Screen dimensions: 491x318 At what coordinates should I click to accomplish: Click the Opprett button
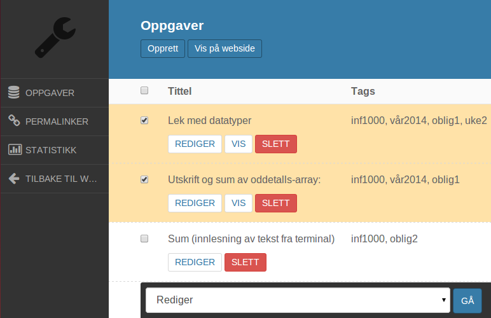pyautogui.click(x=163, y=48)
